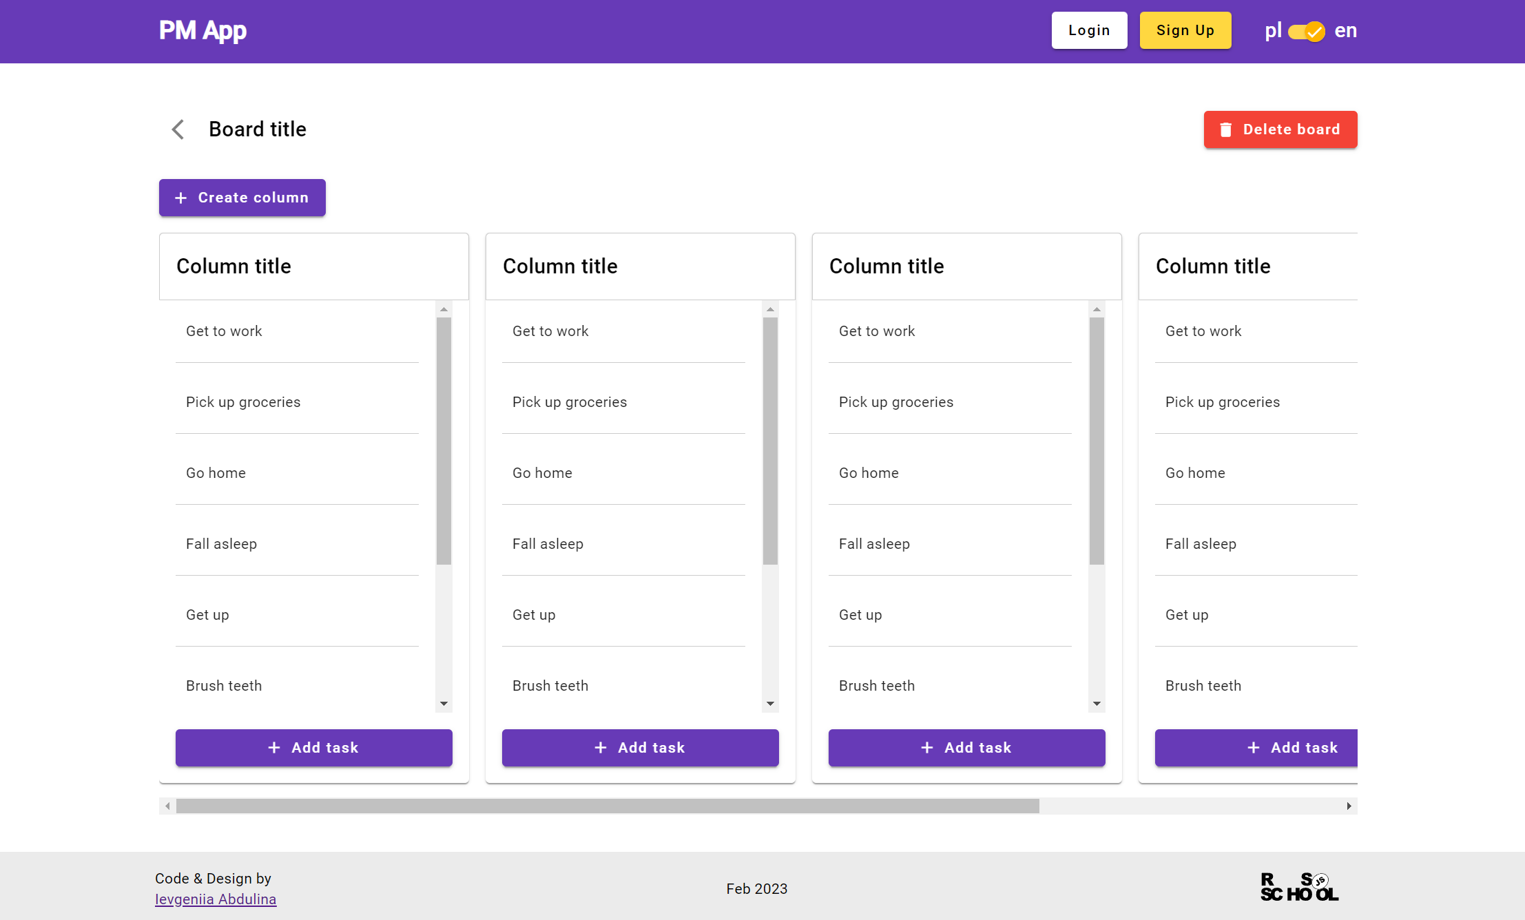The image size is (1525, 920).
Task: Select 'Pick up groceries' task in first column
Action: 243,402
